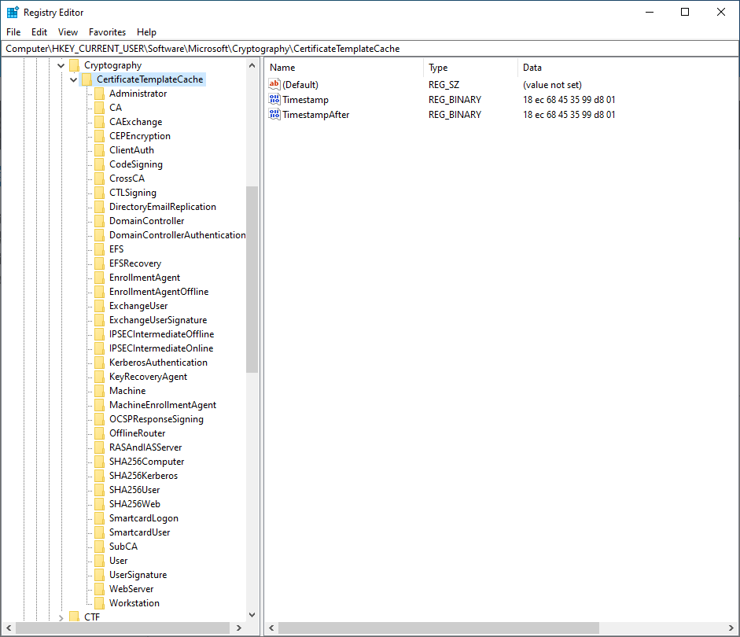Click the TimestampAfter binary value icon
The image size is (740, 637).
click(274, 115)
